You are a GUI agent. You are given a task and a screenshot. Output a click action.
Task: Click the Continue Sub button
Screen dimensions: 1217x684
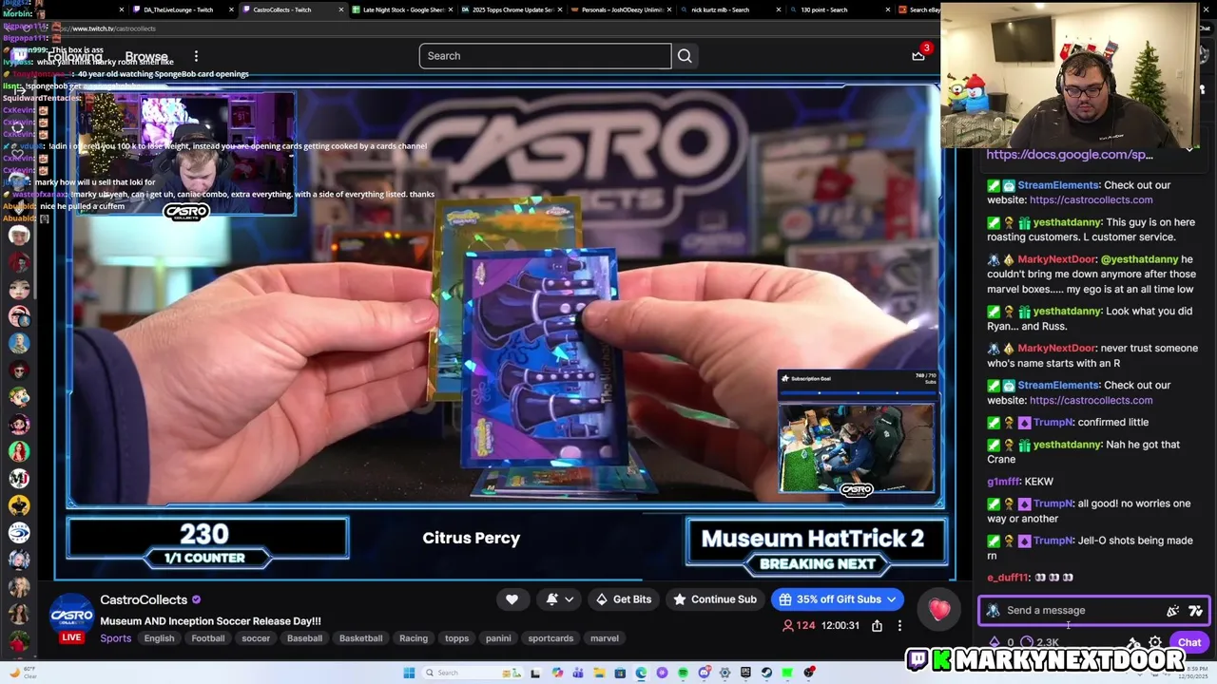[714, 599]
